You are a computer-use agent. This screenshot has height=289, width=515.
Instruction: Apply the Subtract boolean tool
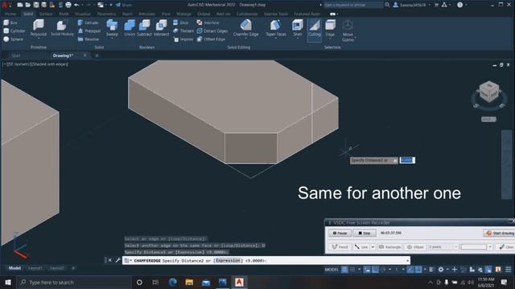coord(144,27)
